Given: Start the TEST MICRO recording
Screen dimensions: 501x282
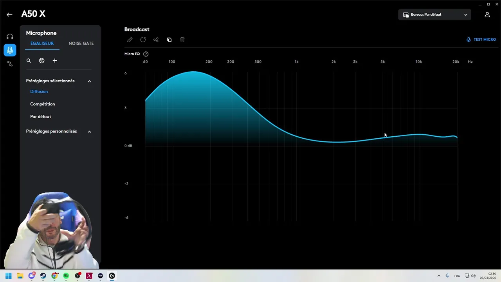Looking at the screenshot, I should (481, 40).
